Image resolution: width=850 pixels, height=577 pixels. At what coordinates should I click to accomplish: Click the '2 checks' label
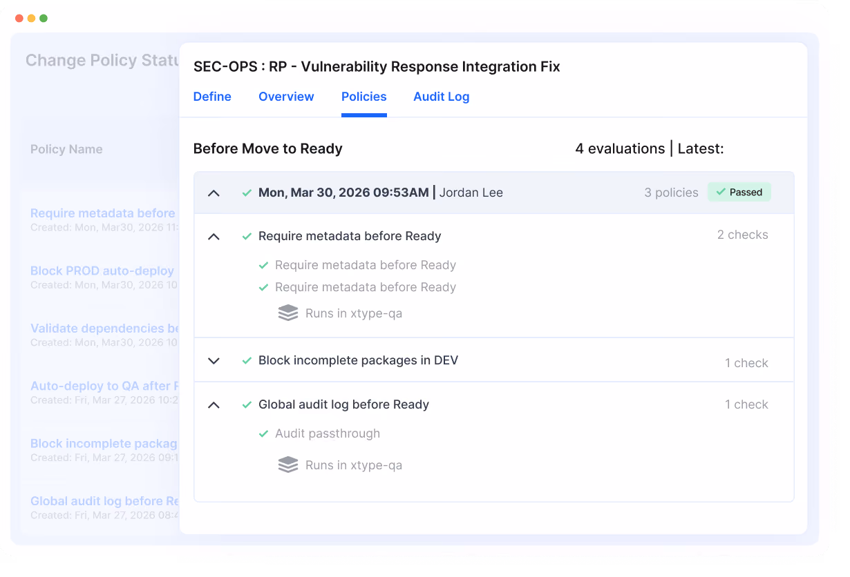tap(743, 235)
